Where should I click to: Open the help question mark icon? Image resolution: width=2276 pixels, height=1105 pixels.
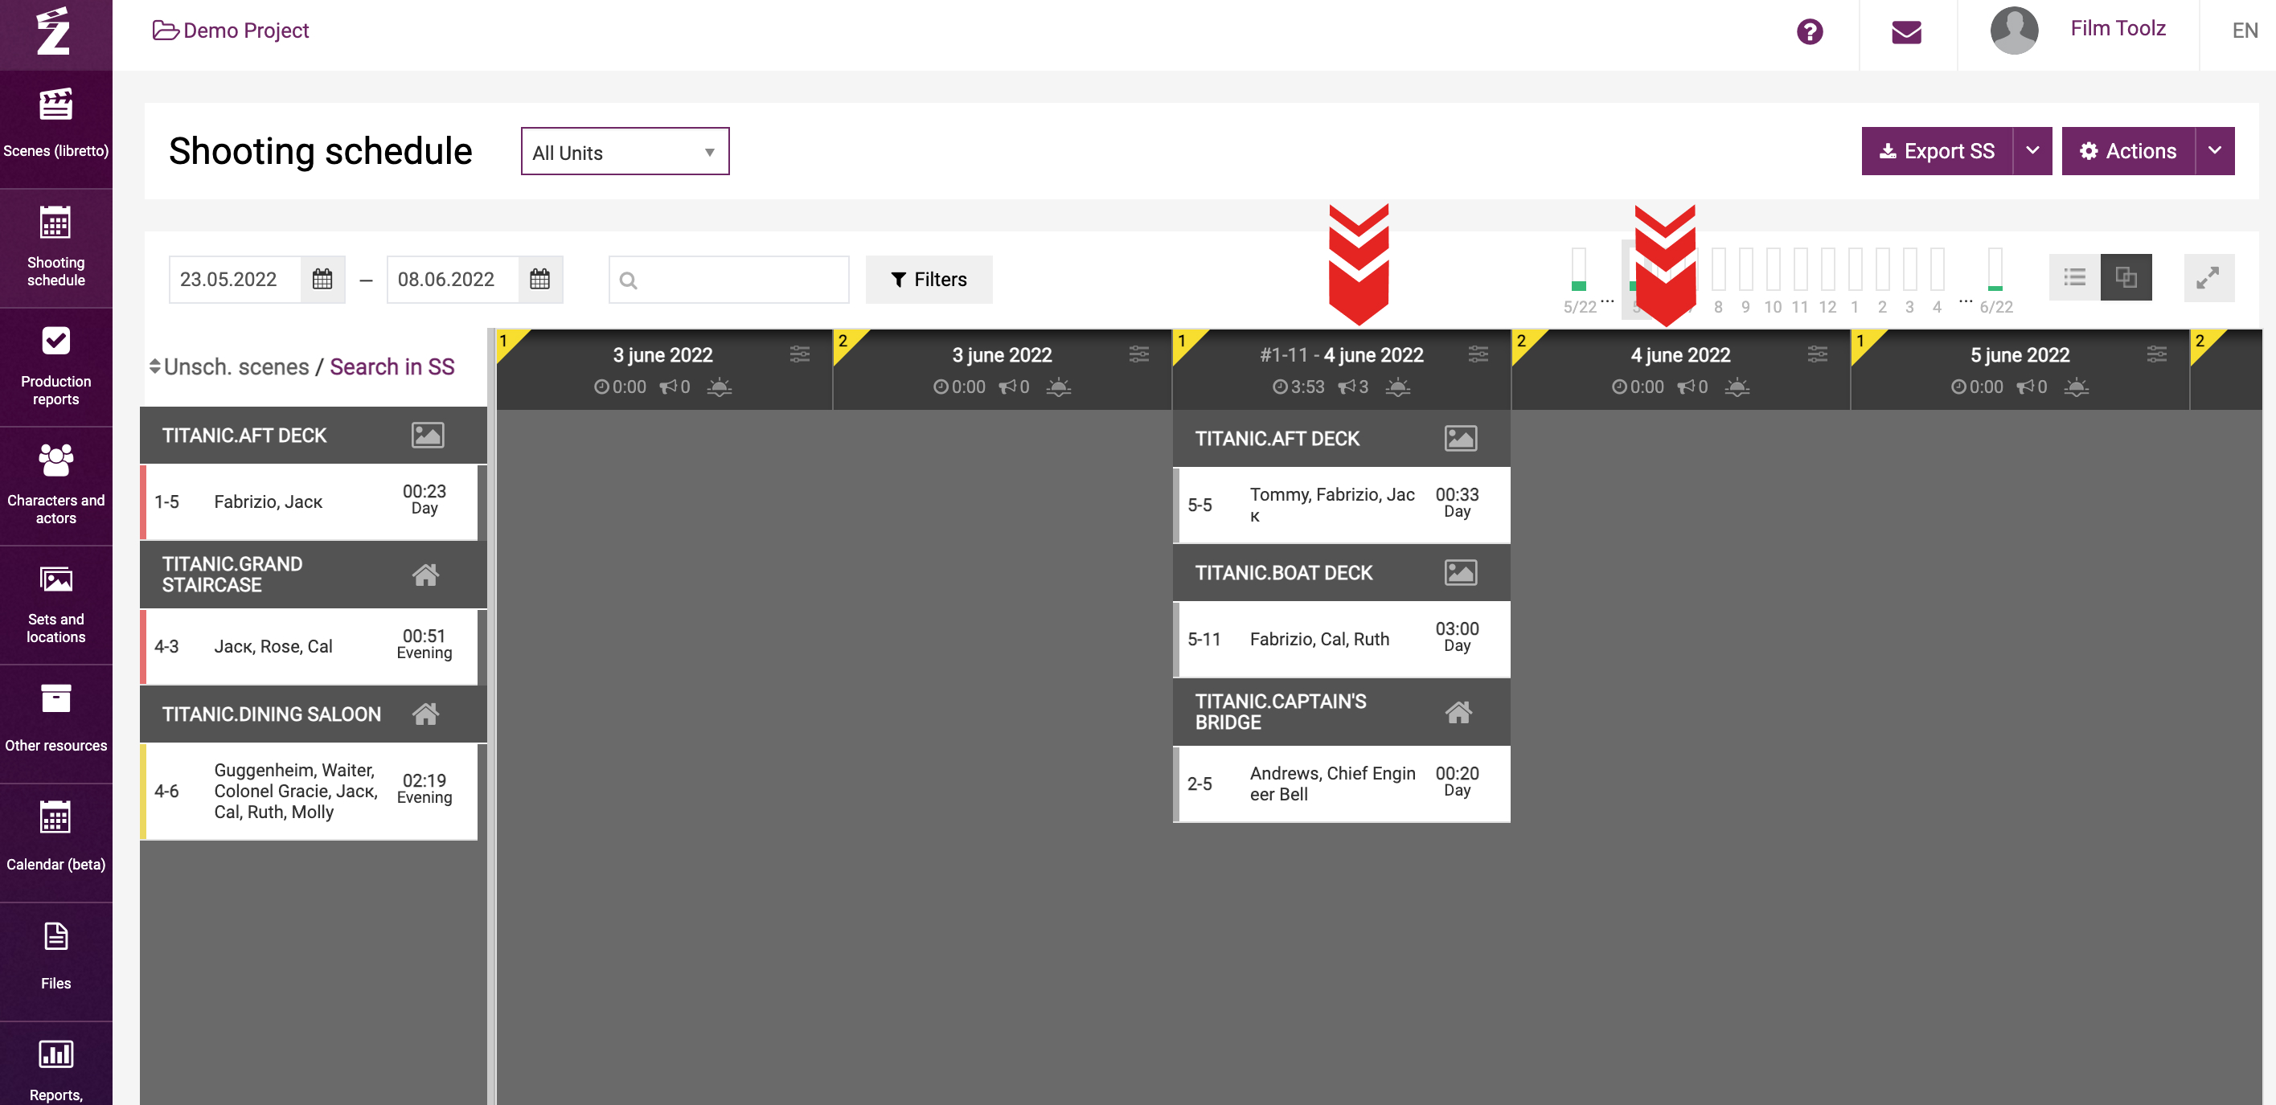pyautogui.click(x=1810, y=32)
